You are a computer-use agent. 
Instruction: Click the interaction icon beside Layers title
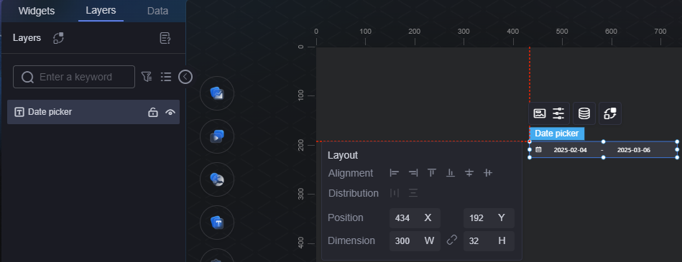point(58,38)
